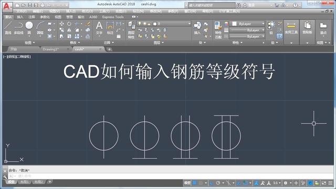
Task: Switch to the 参数化 ribbon tab
Action: [45, 17]
